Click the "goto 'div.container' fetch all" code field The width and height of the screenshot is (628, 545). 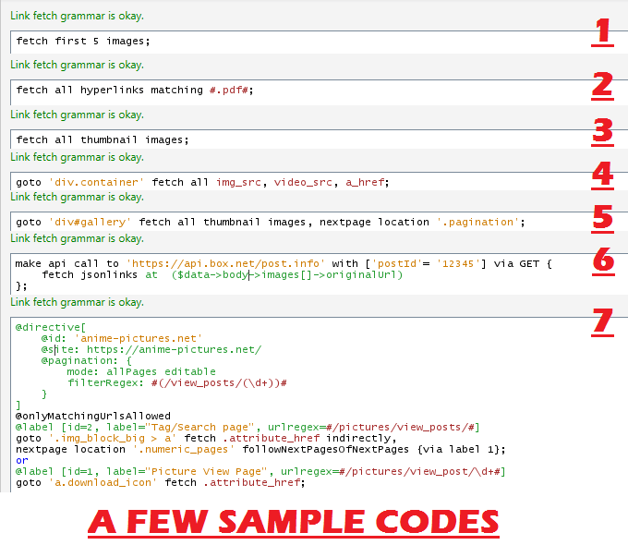pos(320,182)
